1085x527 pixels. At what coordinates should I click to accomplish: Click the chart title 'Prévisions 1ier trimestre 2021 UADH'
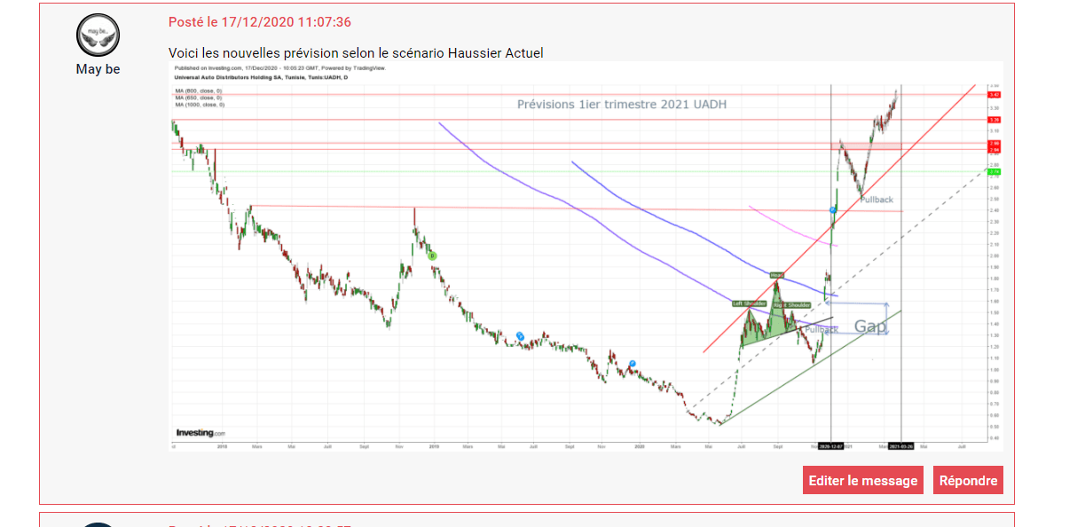click(x=622, y=105)
